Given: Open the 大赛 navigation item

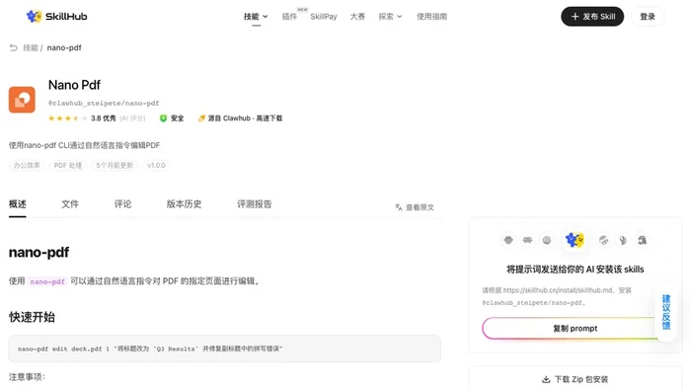Looking at the screenshot, I should [357, 17].
